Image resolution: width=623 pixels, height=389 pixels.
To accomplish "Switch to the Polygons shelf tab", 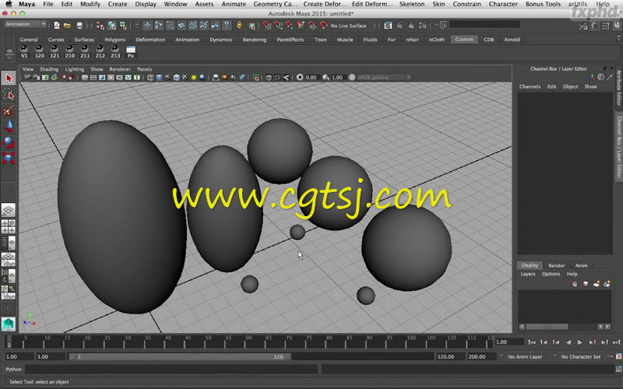I will (x=114, y=40).
